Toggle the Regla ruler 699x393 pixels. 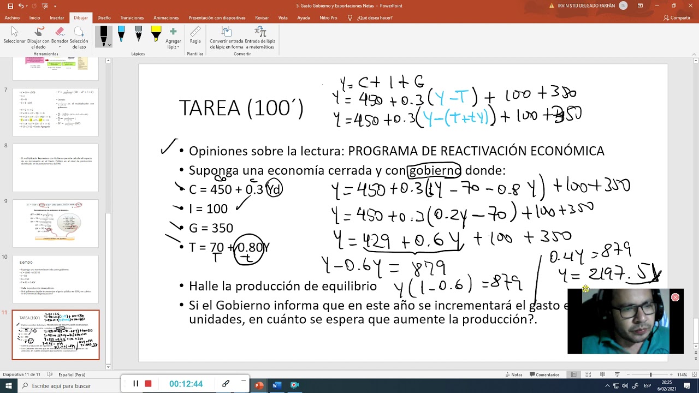point(195,36)
